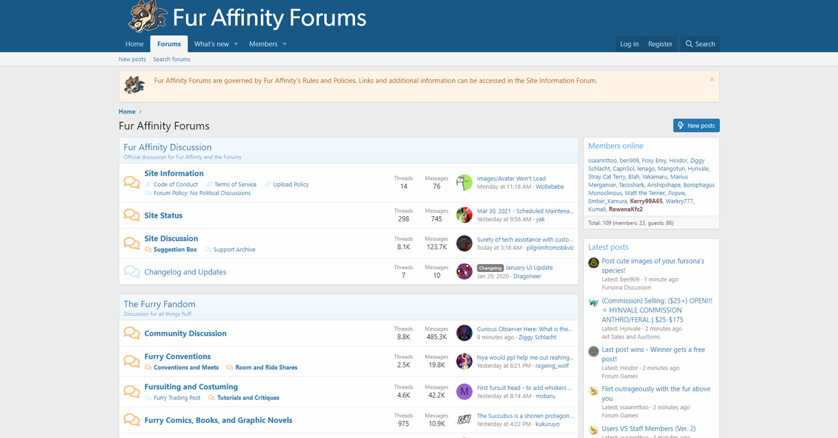The image size is (838, 438).
Task: Click the Register button
Action: (x=660, y=44)
